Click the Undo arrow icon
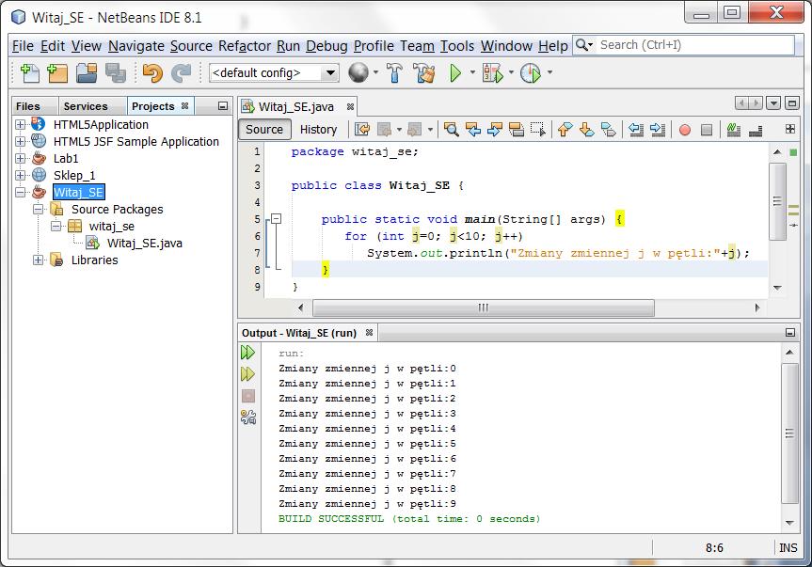Image resolution: width=812 pixels, height=567 pixels. pos(152,73)
